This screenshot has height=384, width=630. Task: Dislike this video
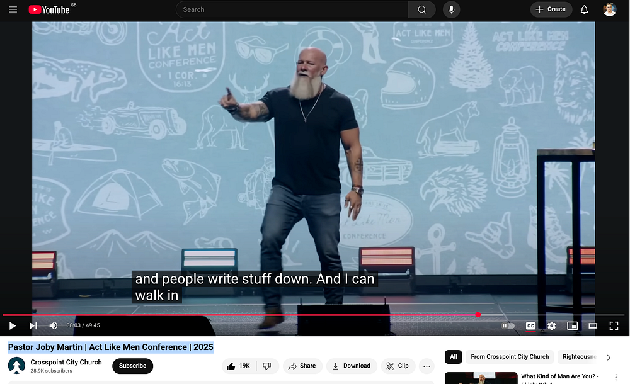point(267,366)
